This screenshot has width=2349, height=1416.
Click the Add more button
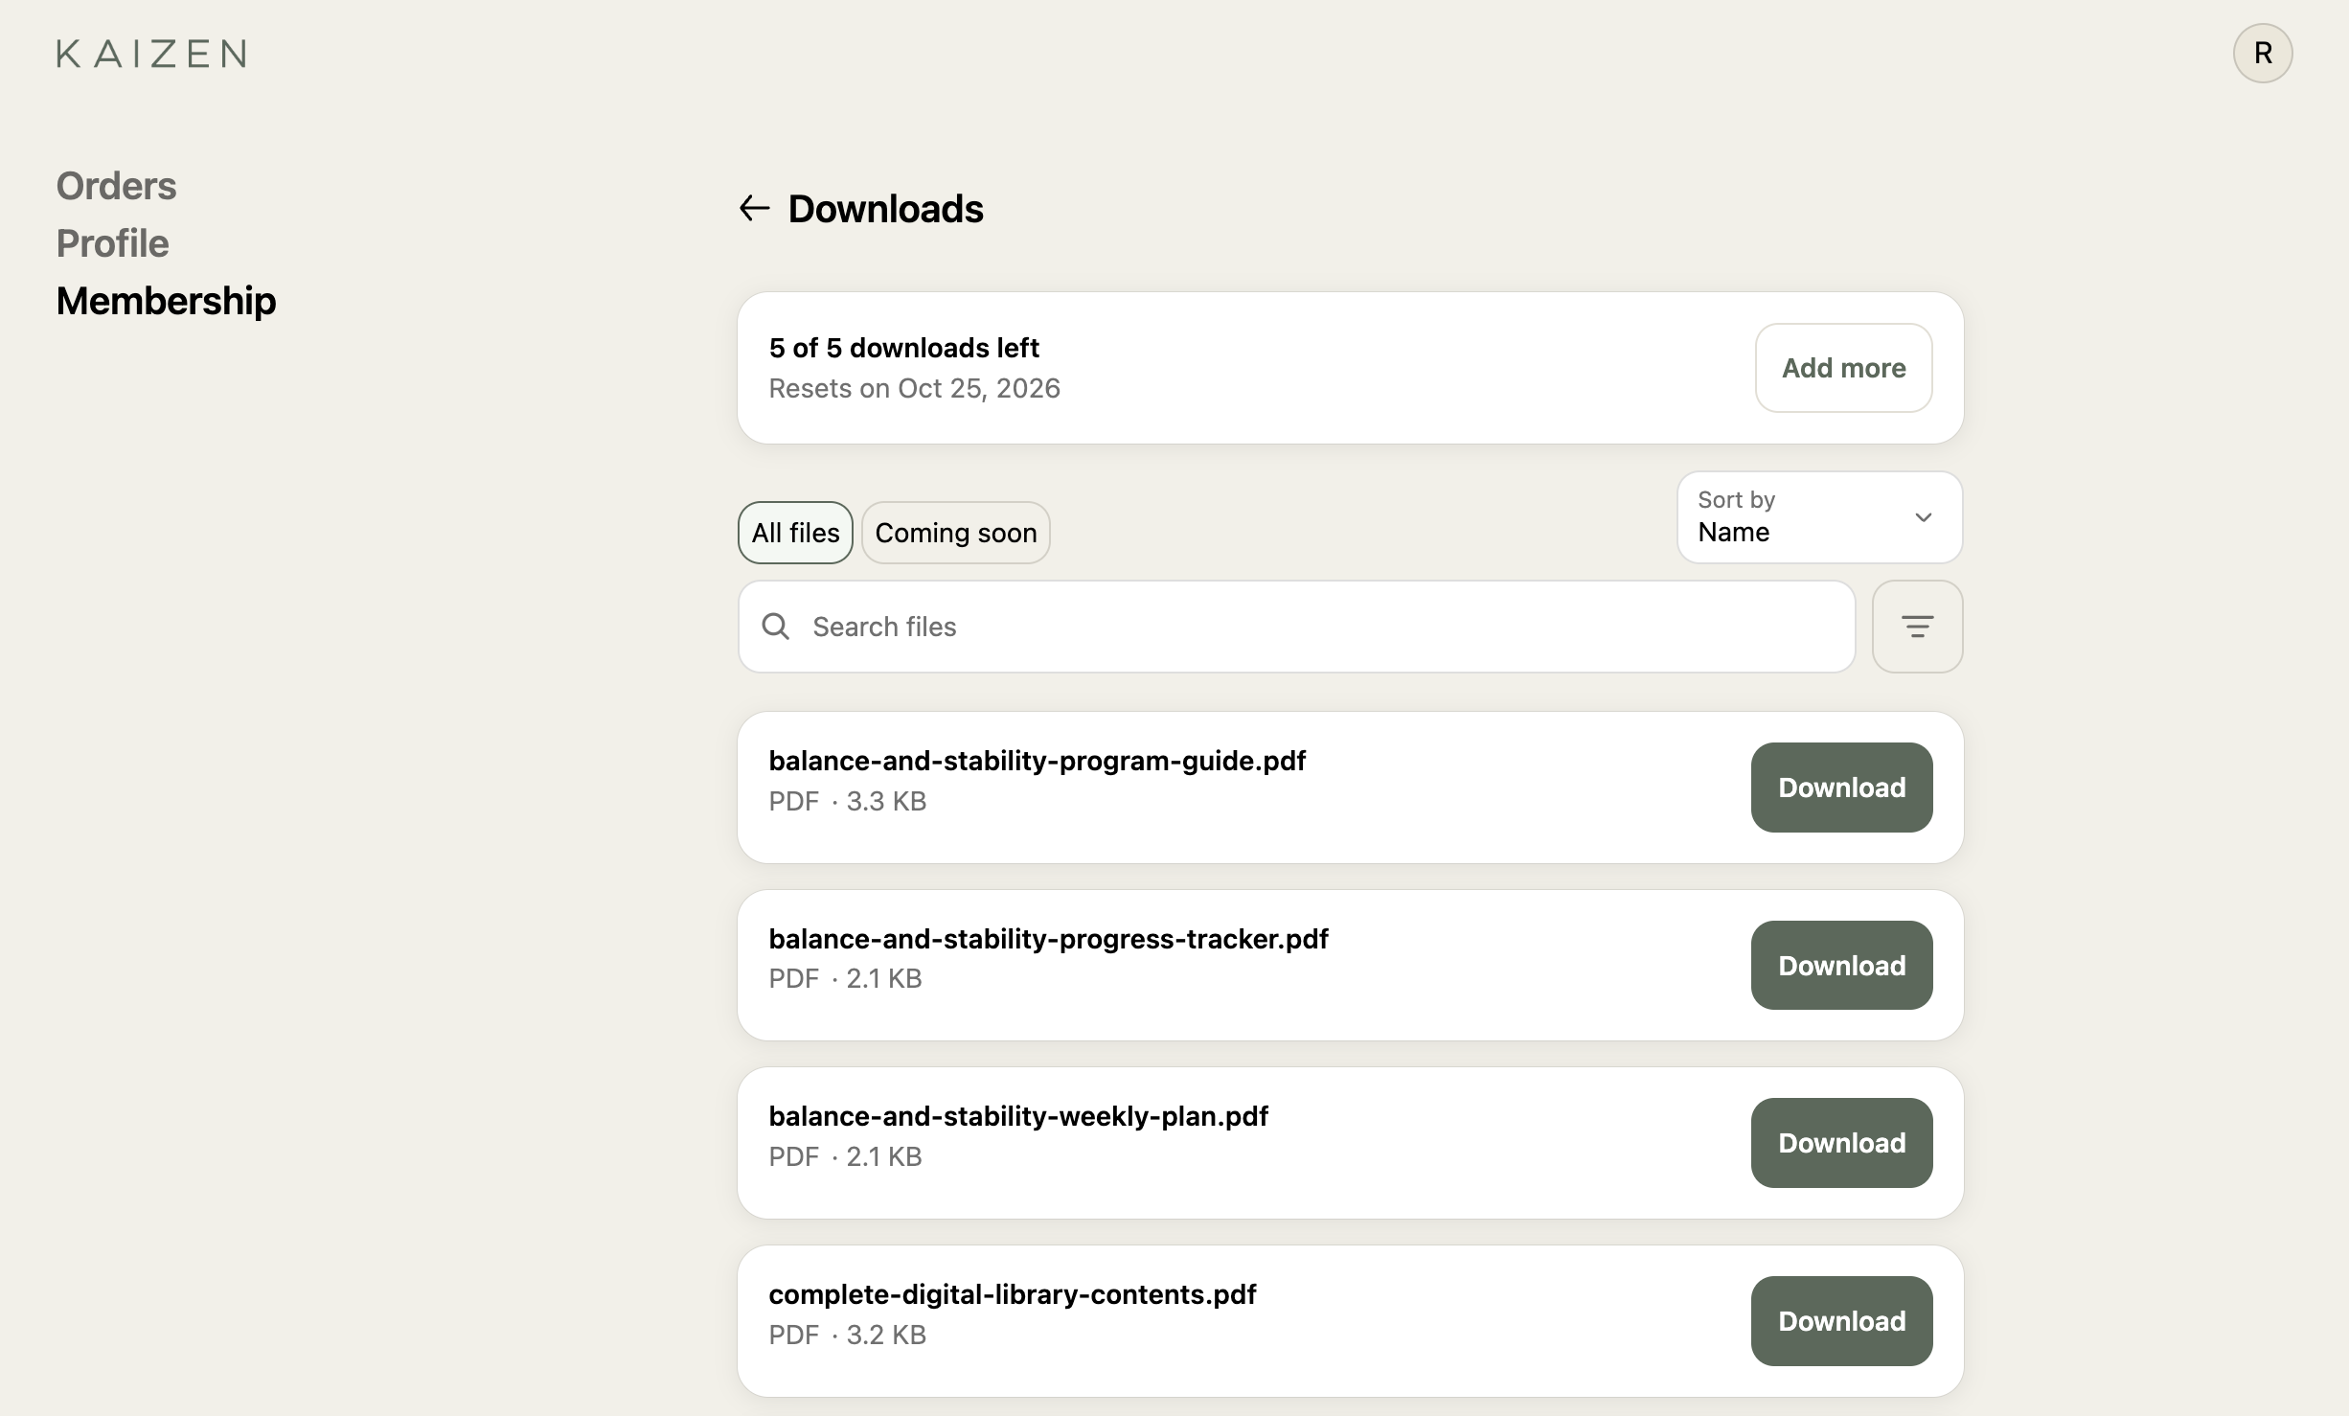[x=1843, y=368]
